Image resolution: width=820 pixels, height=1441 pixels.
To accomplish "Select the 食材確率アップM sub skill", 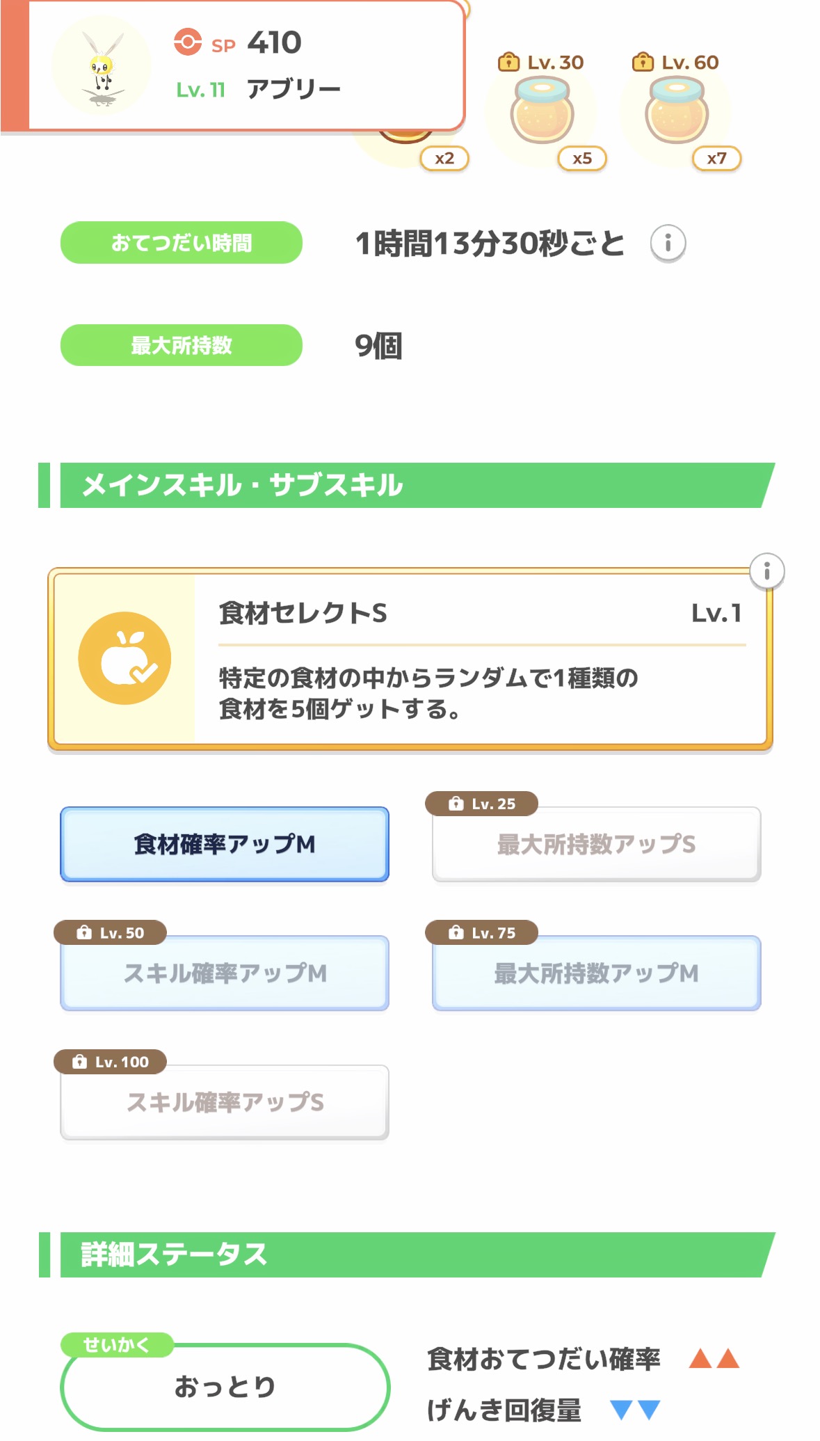I will [225, 844].
